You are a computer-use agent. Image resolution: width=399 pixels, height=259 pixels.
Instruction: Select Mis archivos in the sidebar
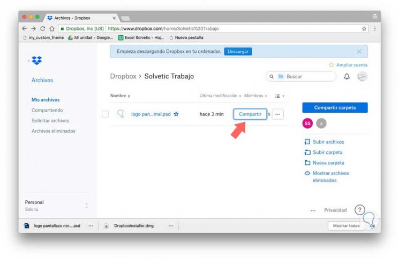(46, 100)
